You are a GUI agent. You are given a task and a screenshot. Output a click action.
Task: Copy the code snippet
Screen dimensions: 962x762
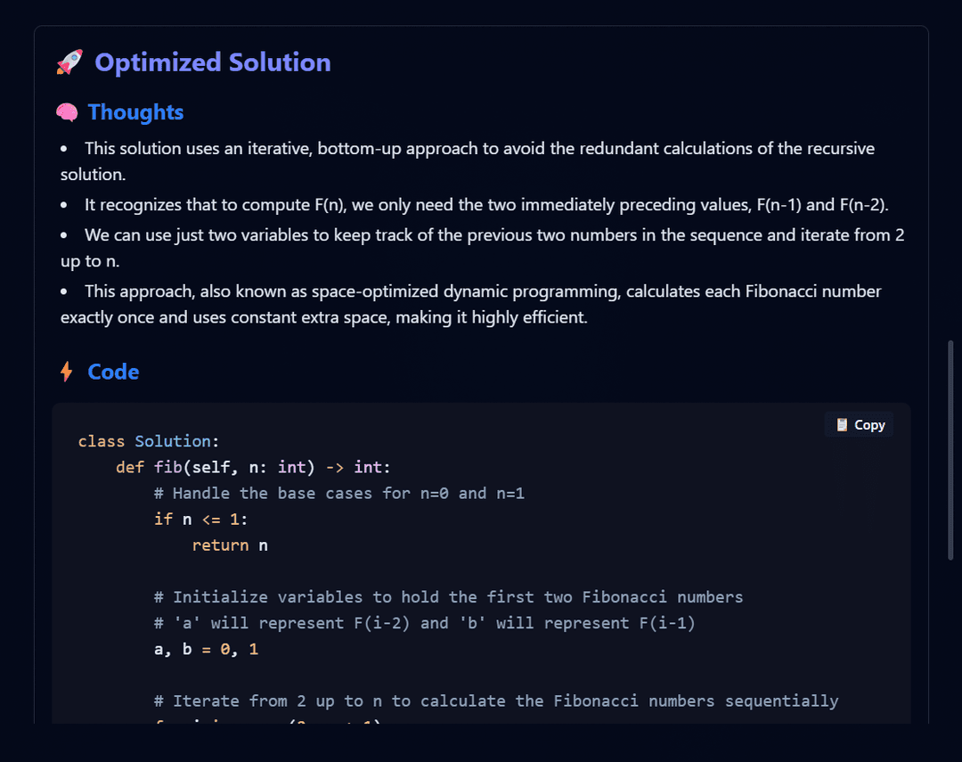(x=859, y=425)
